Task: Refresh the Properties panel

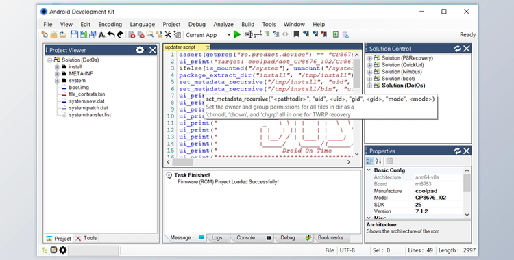Action: click(x=457, y=151)
